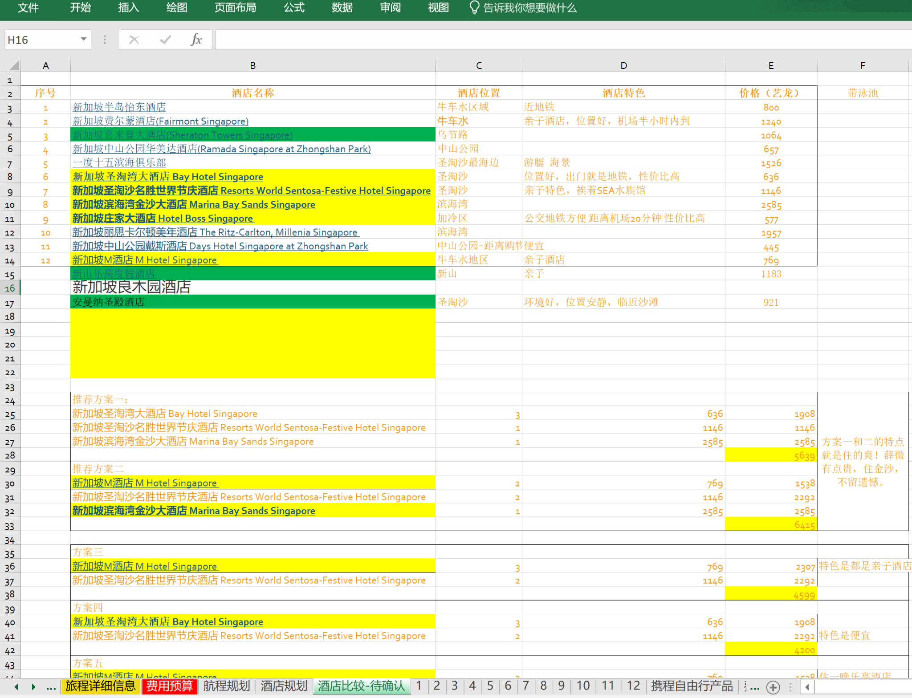This screenshot has height=698, width=912.
Task: Expand the Name Box dropdown arrow
Action: pyautogui.click(x=83, y=40)
